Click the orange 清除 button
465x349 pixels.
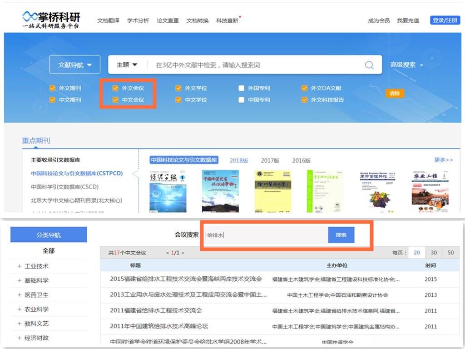click(395, 94)
